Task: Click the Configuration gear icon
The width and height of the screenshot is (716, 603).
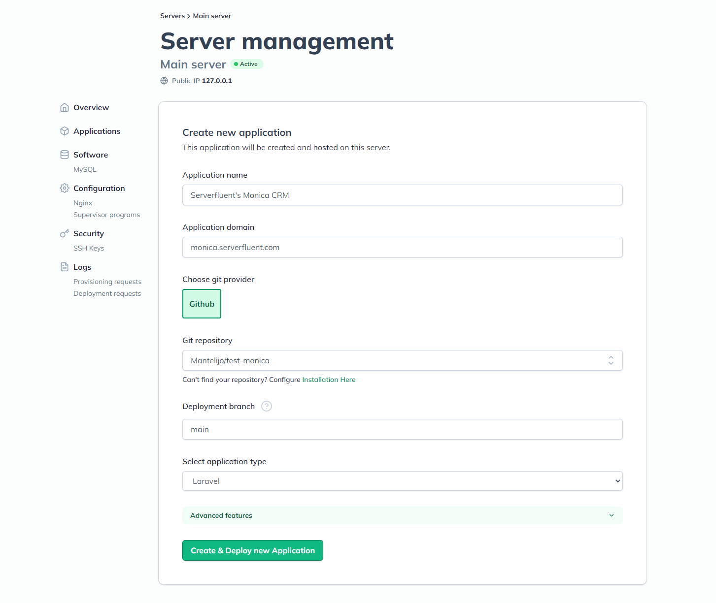Action: point(65,188)
